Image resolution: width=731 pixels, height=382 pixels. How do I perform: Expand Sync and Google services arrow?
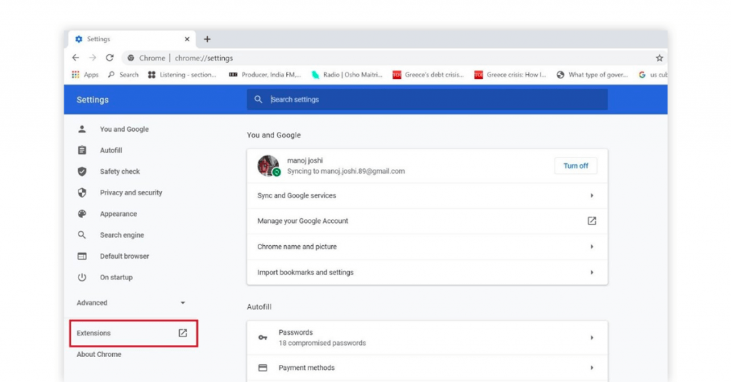pos(592,195)
